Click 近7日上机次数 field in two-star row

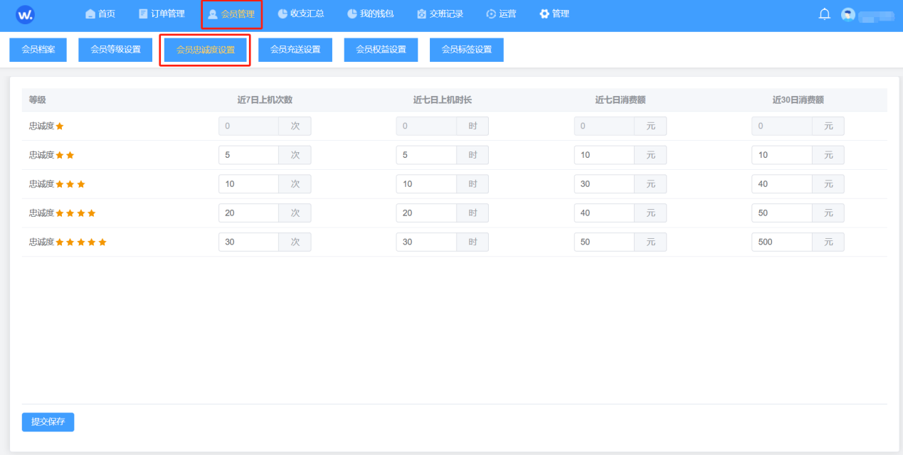coord(248,155)
